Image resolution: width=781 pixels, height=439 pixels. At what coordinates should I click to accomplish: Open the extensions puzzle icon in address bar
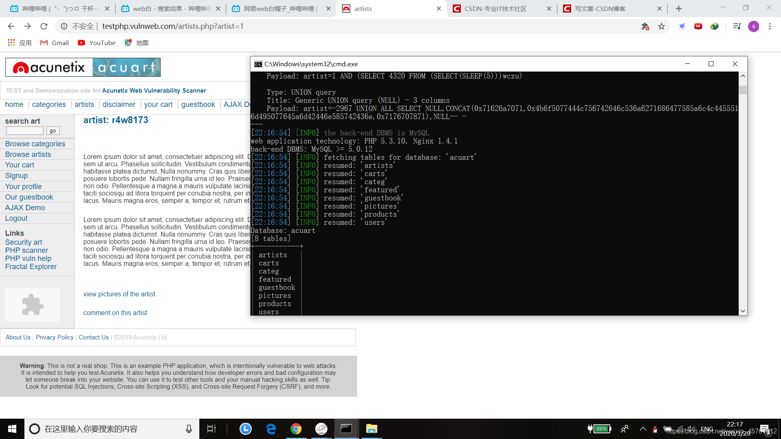pos(645,26)
